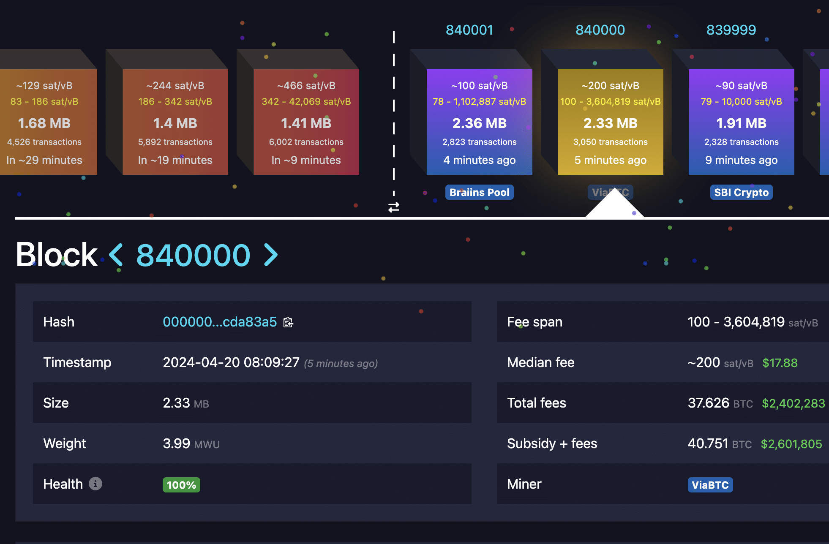Click the 100% health badge
The width and height of the screenshot is (829, 544).
[x=181, y=484]
